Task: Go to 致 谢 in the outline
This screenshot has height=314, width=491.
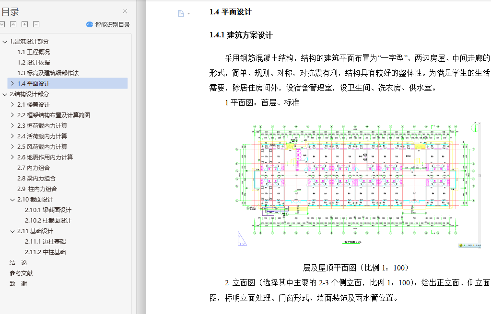Action: click(x=18, y=284)
